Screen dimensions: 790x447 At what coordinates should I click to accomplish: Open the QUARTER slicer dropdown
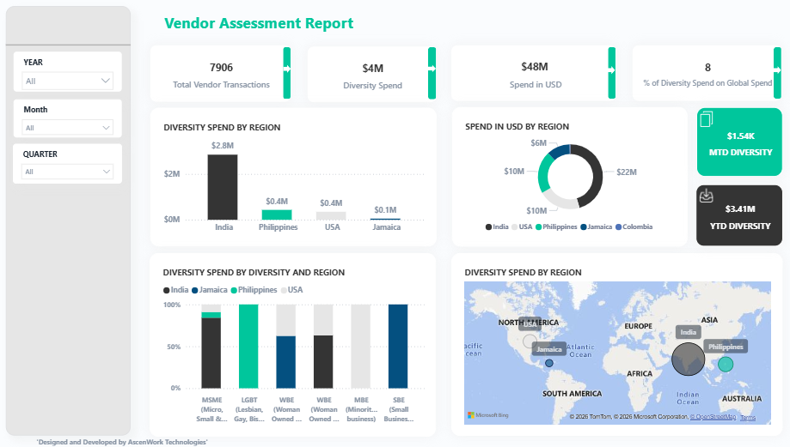pos(68,172)
